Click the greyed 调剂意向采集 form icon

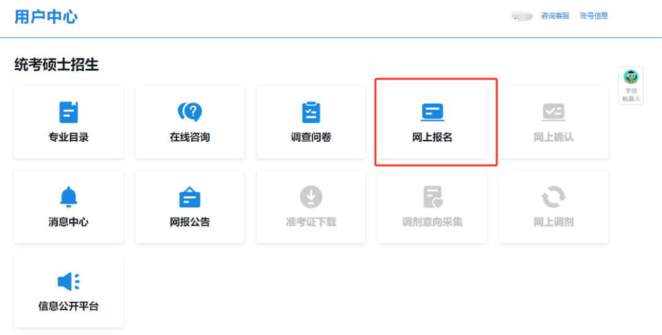432,197
